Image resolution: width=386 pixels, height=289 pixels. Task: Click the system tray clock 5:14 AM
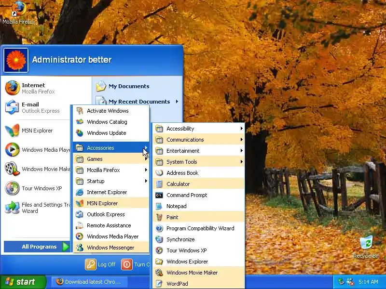coord(368,282)
